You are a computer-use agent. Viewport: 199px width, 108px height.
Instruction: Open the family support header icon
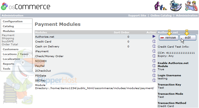pyautogui.click(x=161, y=6)
